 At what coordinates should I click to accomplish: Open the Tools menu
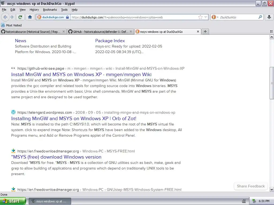point(64,10)
